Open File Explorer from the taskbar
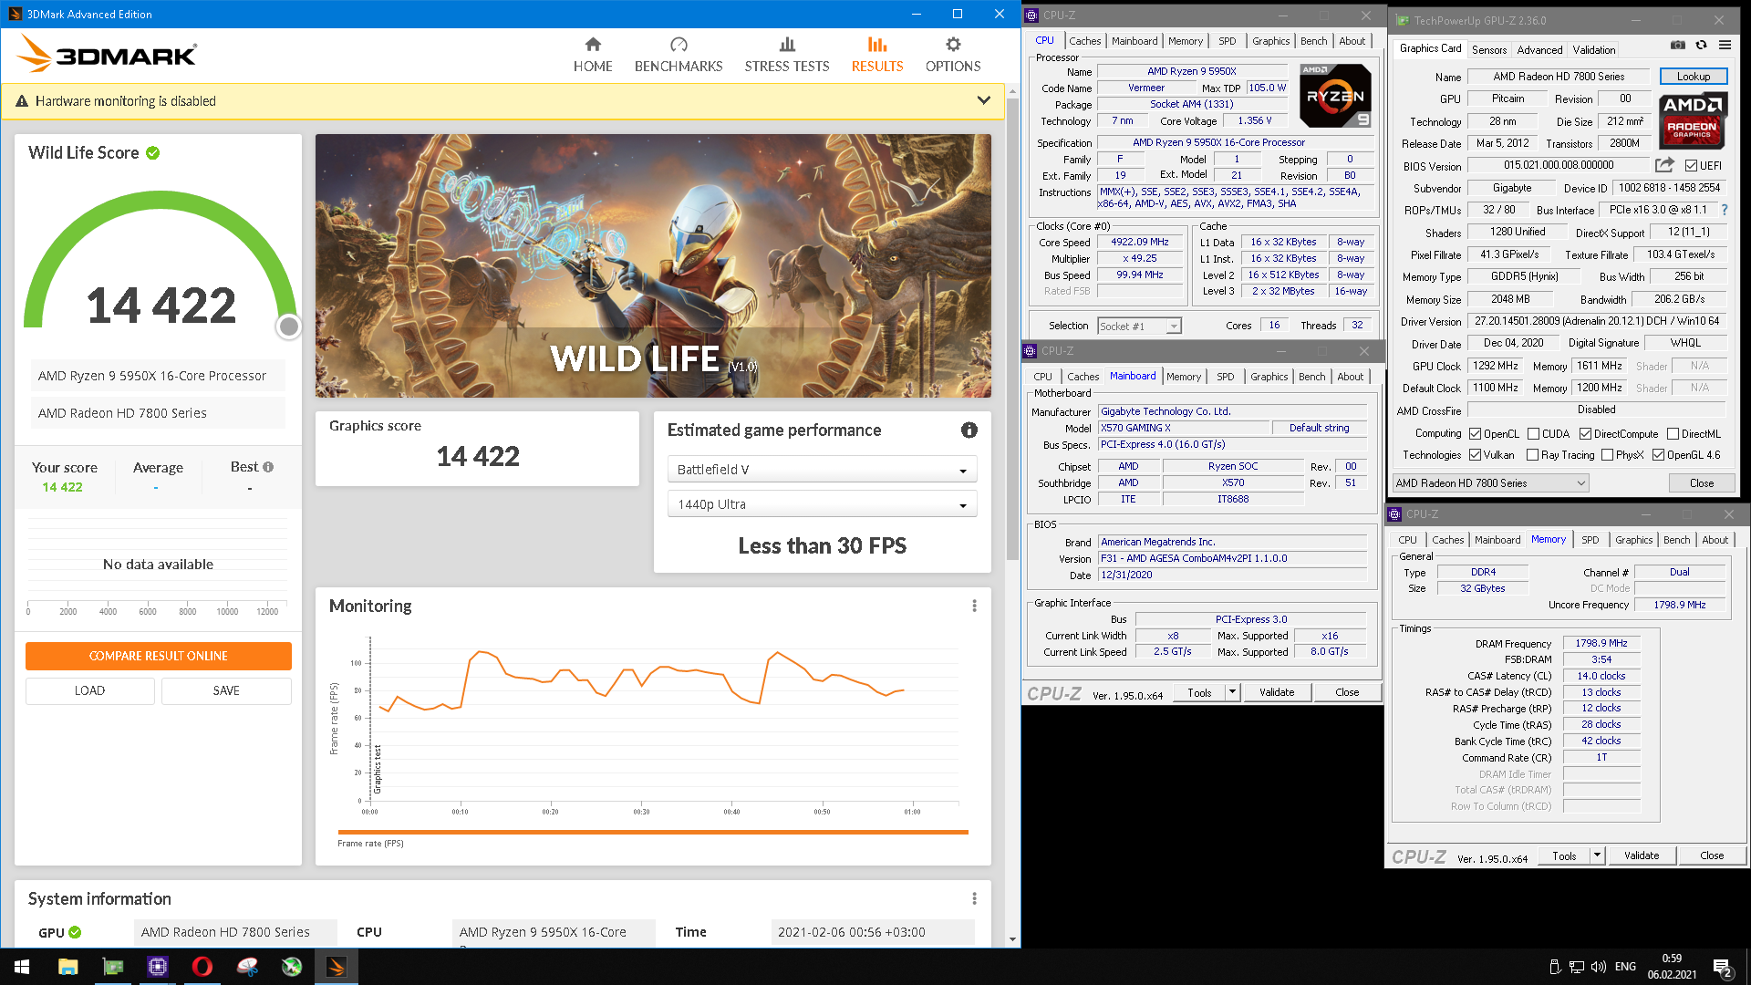 coord(68,967)
